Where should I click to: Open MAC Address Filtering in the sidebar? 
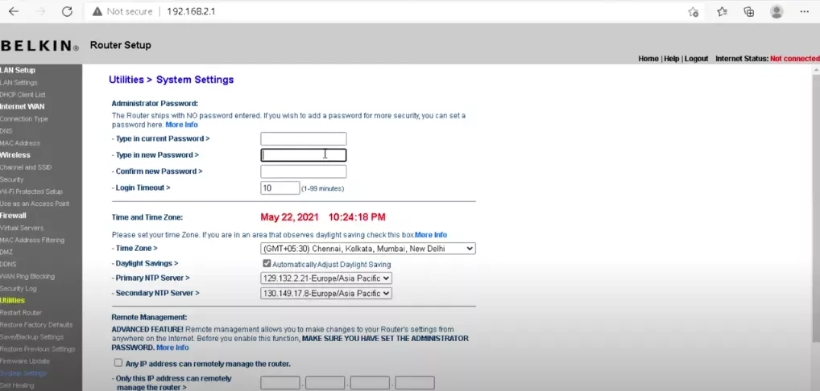click(x=32, y=240)
